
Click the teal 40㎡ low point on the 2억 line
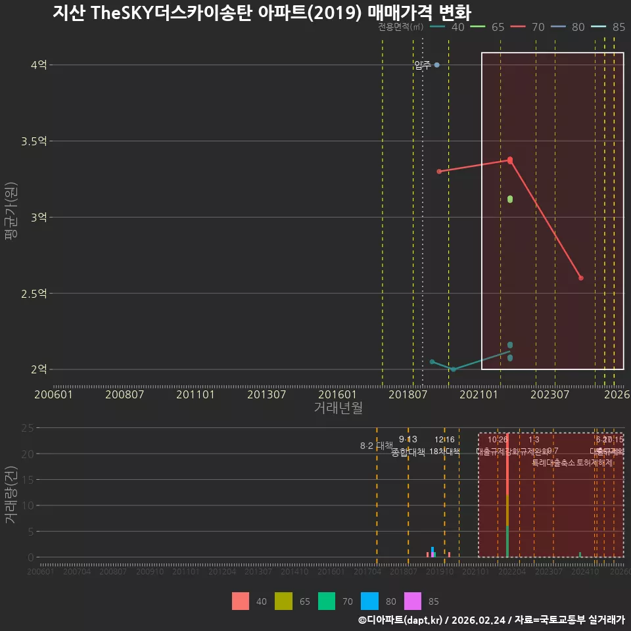click(x=454, y=369)
